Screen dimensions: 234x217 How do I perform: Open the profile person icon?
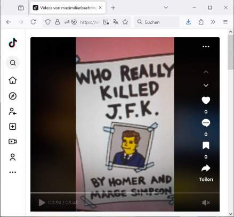pos(13,157)
